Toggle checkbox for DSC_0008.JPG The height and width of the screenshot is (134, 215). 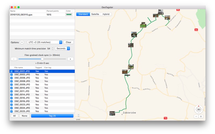pos(12,81)
